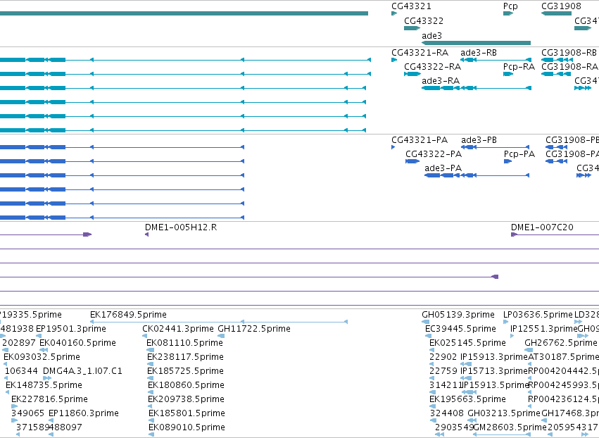Open the CG43321-RA transcript label
Screen dimensions: 599x438
point(420,52)
